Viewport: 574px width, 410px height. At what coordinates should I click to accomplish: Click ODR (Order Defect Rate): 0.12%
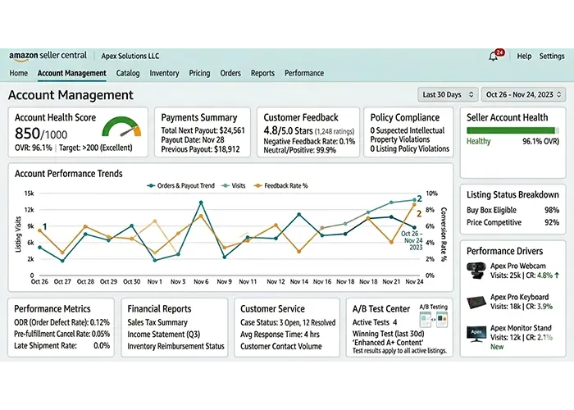[x=61, y=322]
